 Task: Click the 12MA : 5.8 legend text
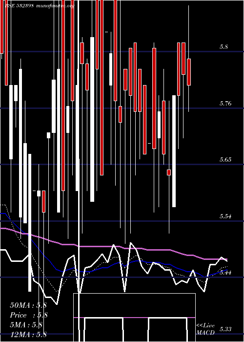[x=28, y=334]
